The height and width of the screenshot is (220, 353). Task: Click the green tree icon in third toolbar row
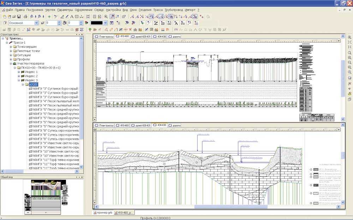point(90,30)
